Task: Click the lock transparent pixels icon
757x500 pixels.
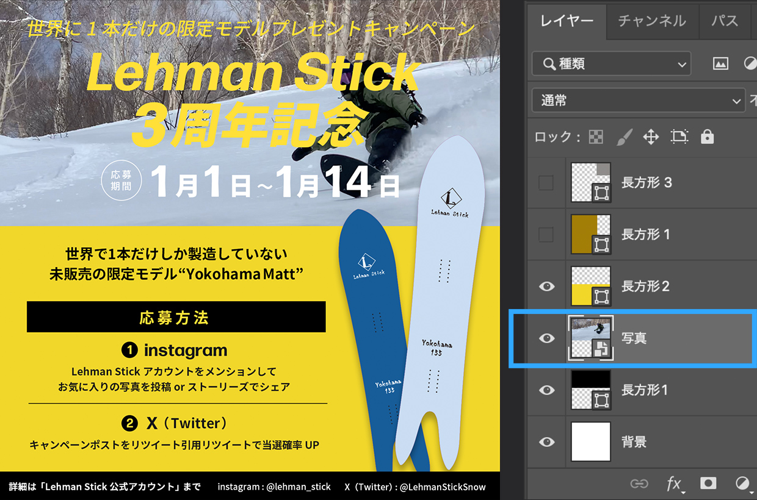Action: coord(595,137)
